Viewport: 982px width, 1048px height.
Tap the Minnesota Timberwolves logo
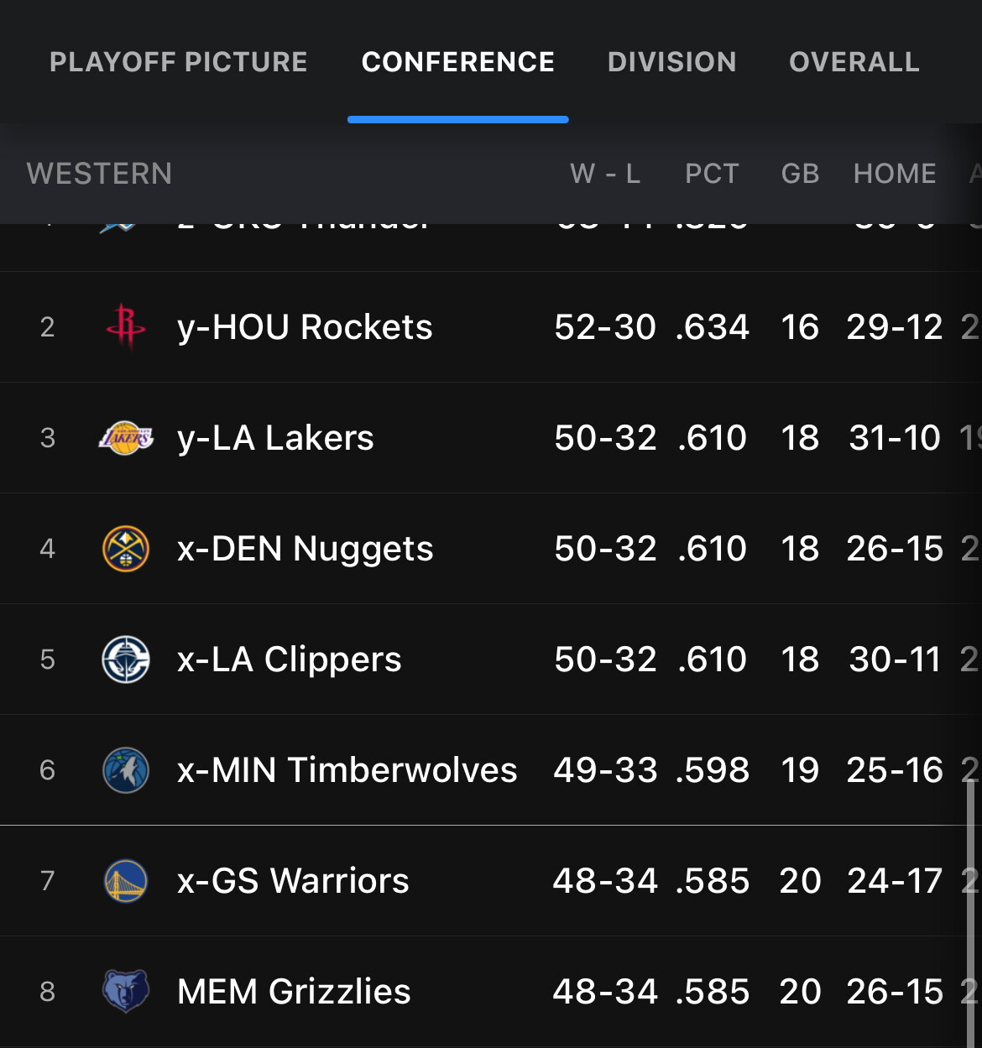click(126, 770)
